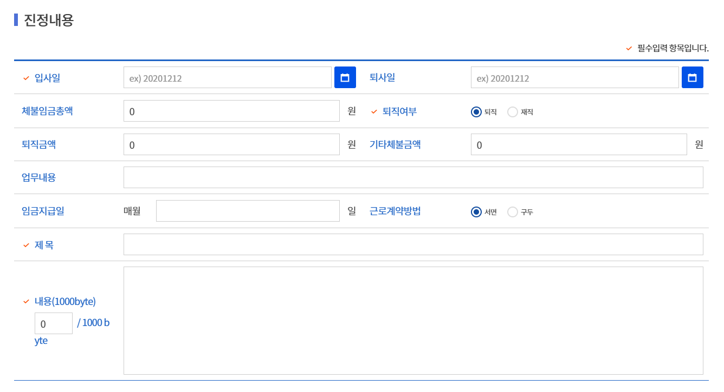Click the 임금지급일 day input field

coord(248,211)
